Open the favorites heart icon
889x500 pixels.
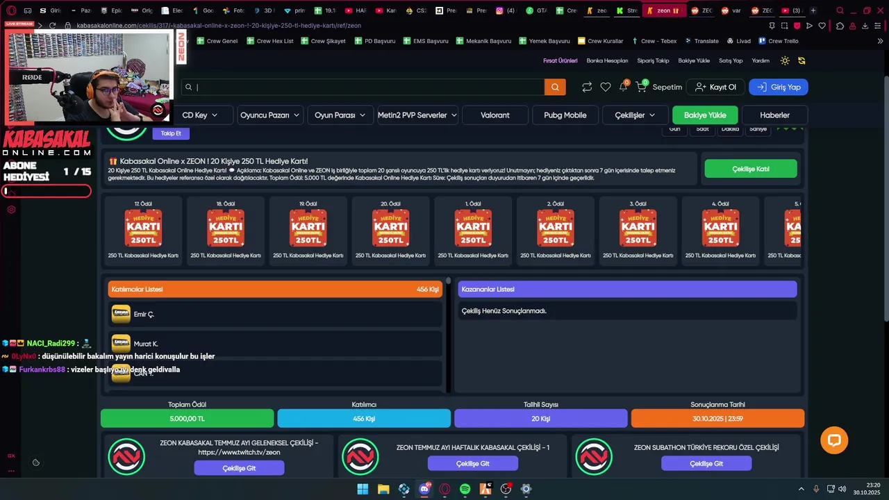606,87
